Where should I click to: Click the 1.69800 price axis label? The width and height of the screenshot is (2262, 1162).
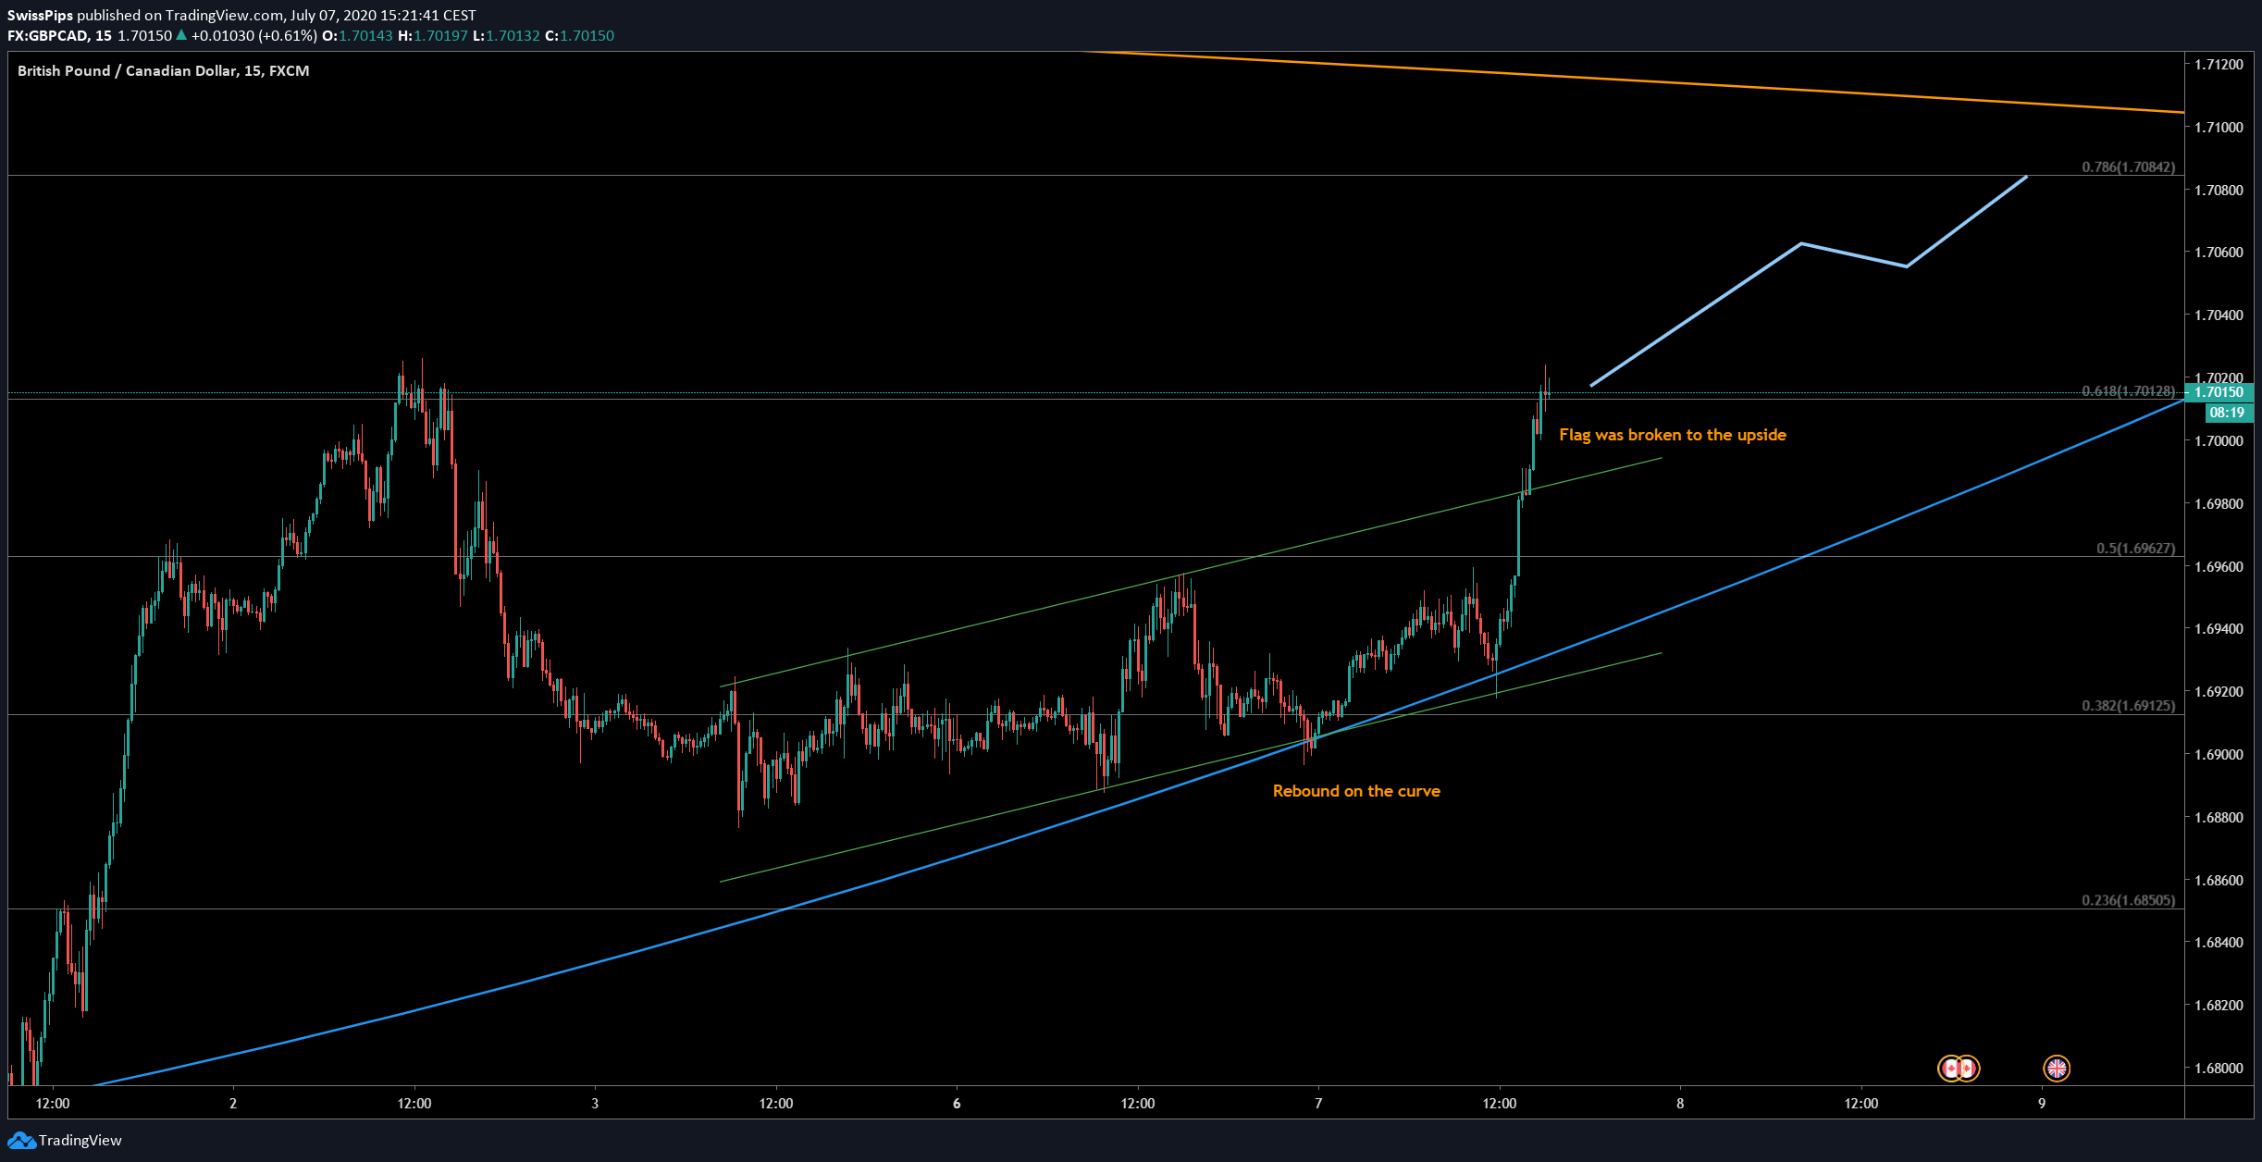2219,503
